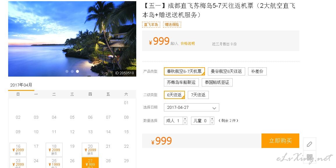
Task: Pick April 18 priced ¥2099
Action: (x=54, y=150)
